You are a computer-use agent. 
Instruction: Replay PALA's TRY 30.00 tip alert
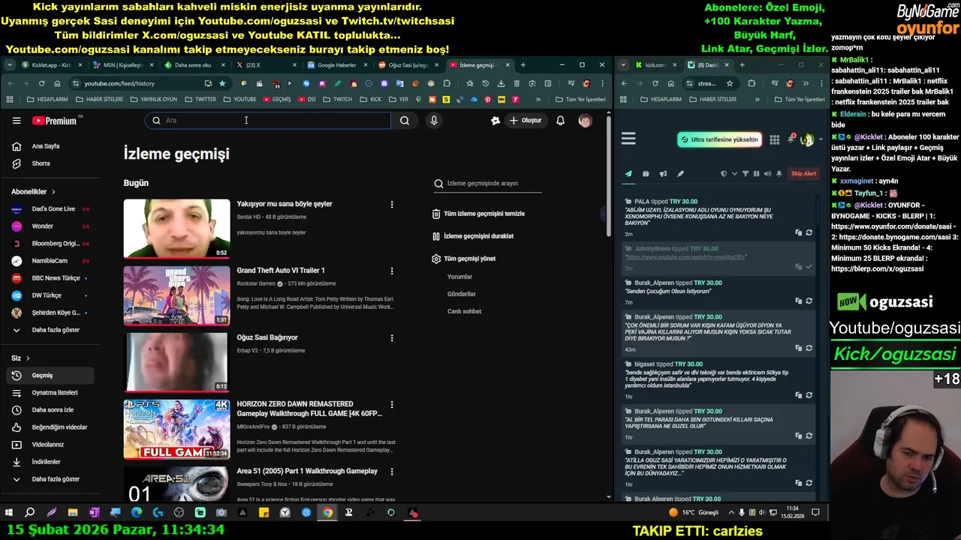[x=809, y=232]
